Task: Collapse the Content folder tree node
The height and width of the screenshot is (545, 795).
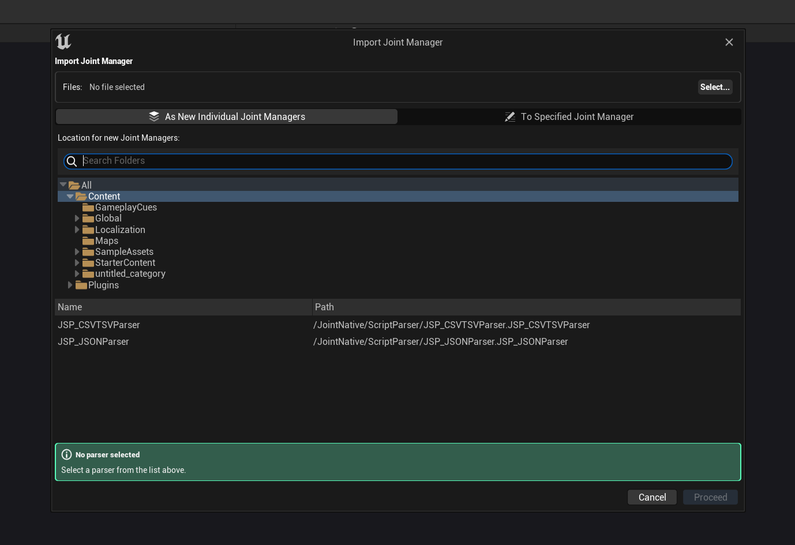Action: (x=70, y=197)
